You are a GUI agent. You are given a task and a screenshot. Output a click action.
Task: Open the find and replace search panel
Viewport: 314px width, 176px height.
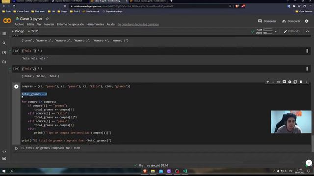tap(4, 43)
